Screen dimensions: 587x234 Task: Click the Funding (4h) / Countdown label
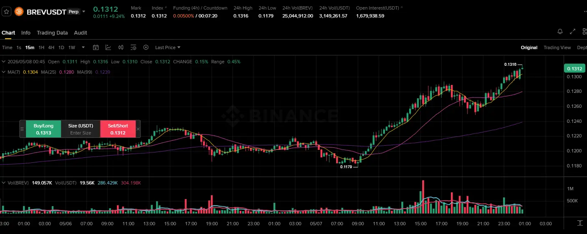tap(200, 8)
